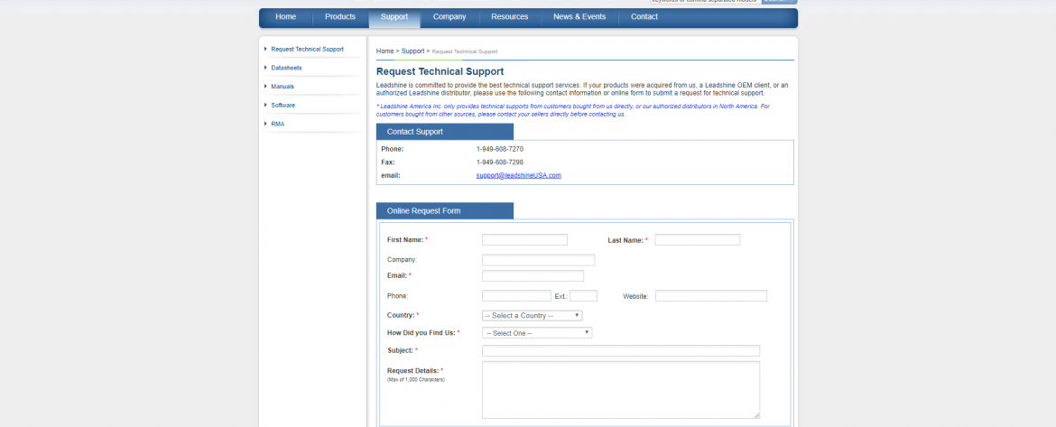
Task: Click the Online Request Form section header
Action: [x=444, y=211]
